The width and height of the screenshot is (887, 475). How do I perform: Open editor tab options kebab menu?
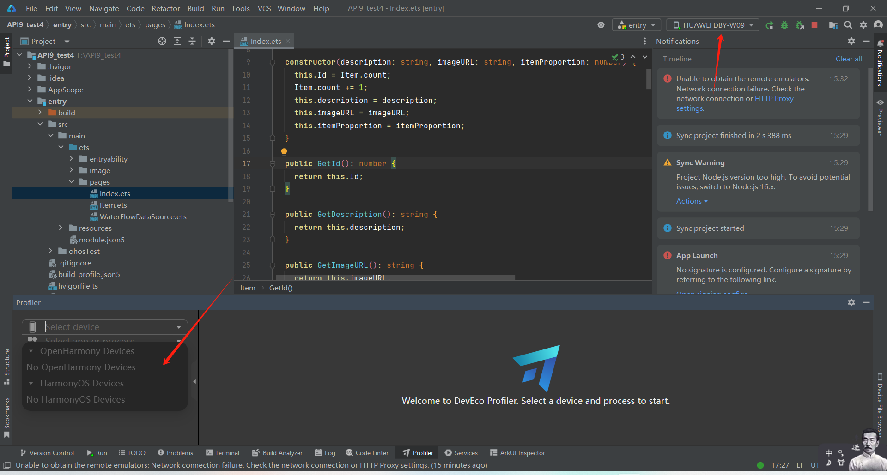pyautogui.click(x=645, y=41)
